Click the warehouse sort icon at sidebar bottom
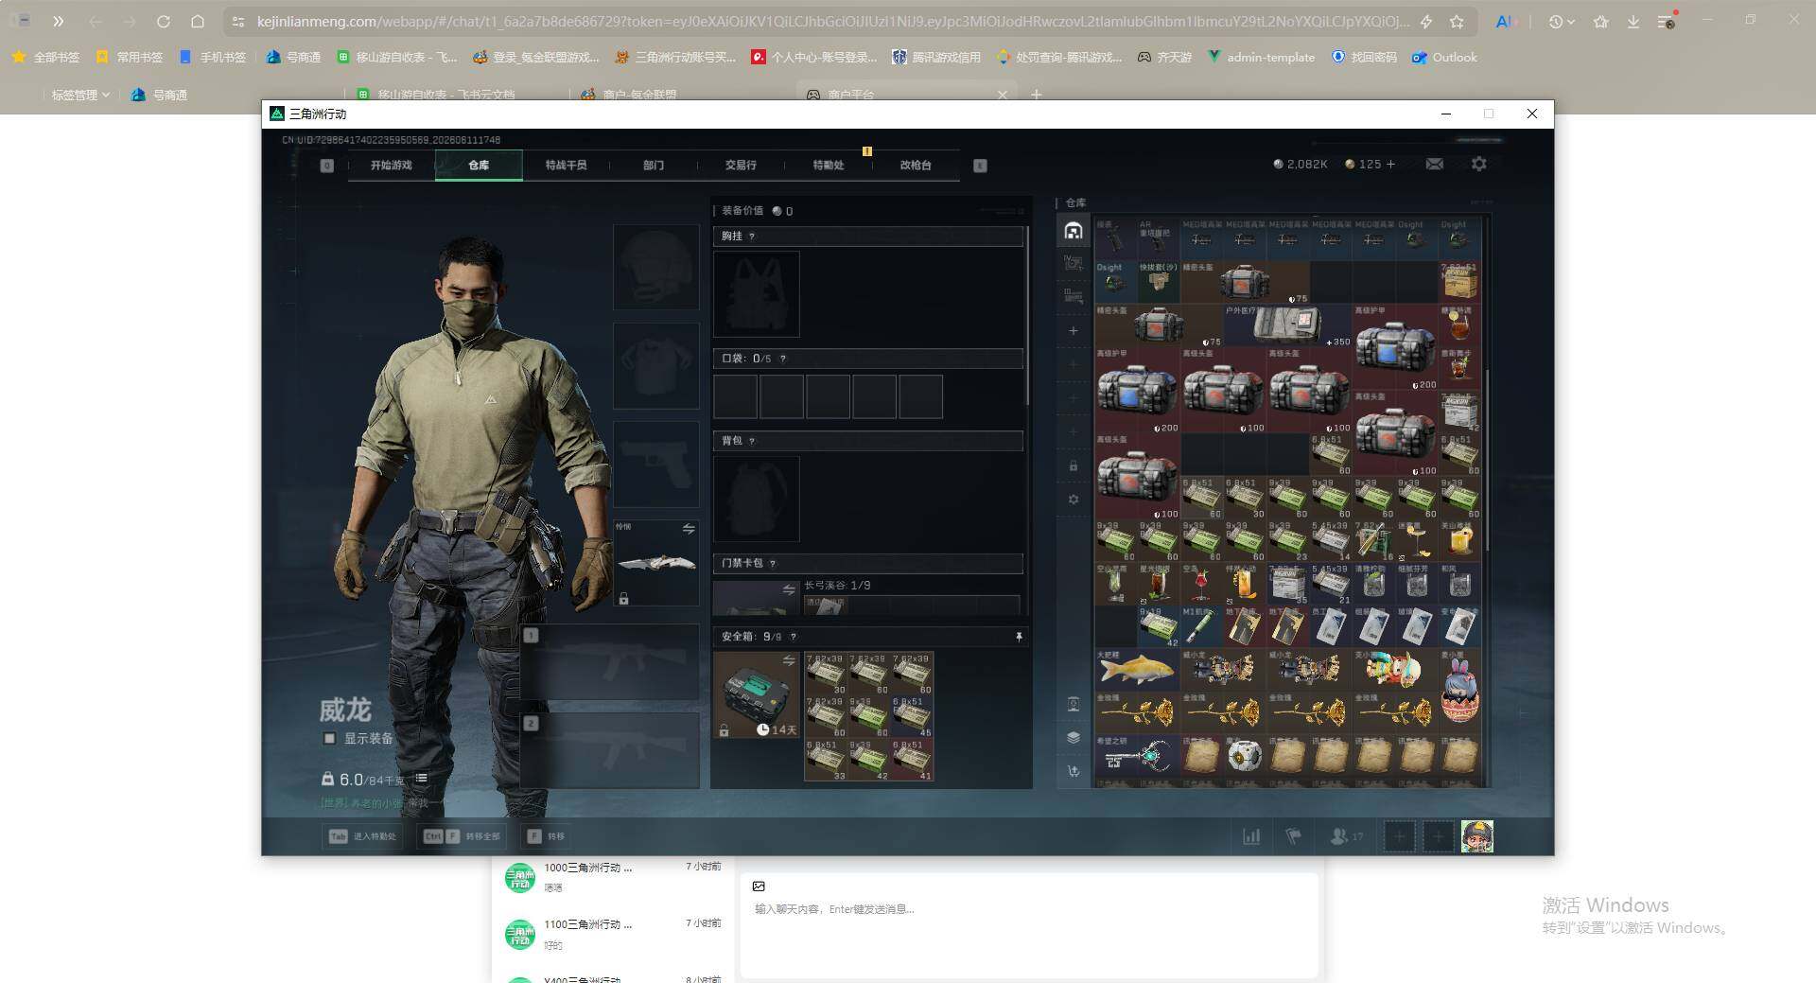This screenshot has height=983, width=1816. pos(1074,771)
